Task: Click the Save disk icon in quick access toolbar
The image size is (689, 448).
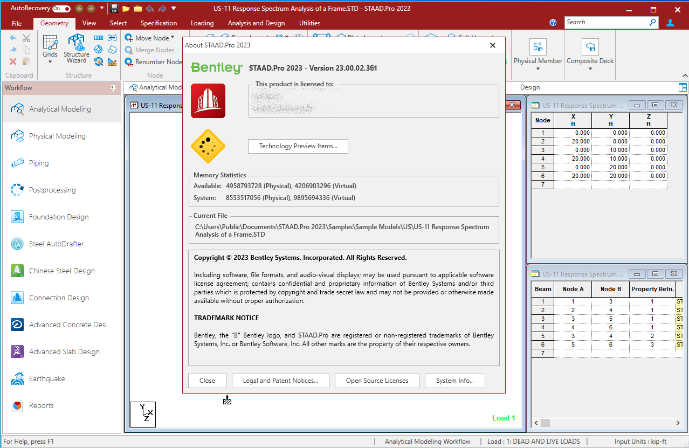Action: (x=114, y=9)
